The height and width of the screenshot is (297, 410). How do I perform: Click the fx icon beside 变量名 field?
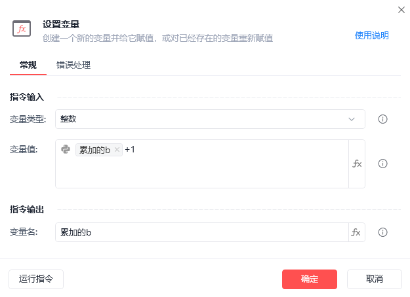356,232
